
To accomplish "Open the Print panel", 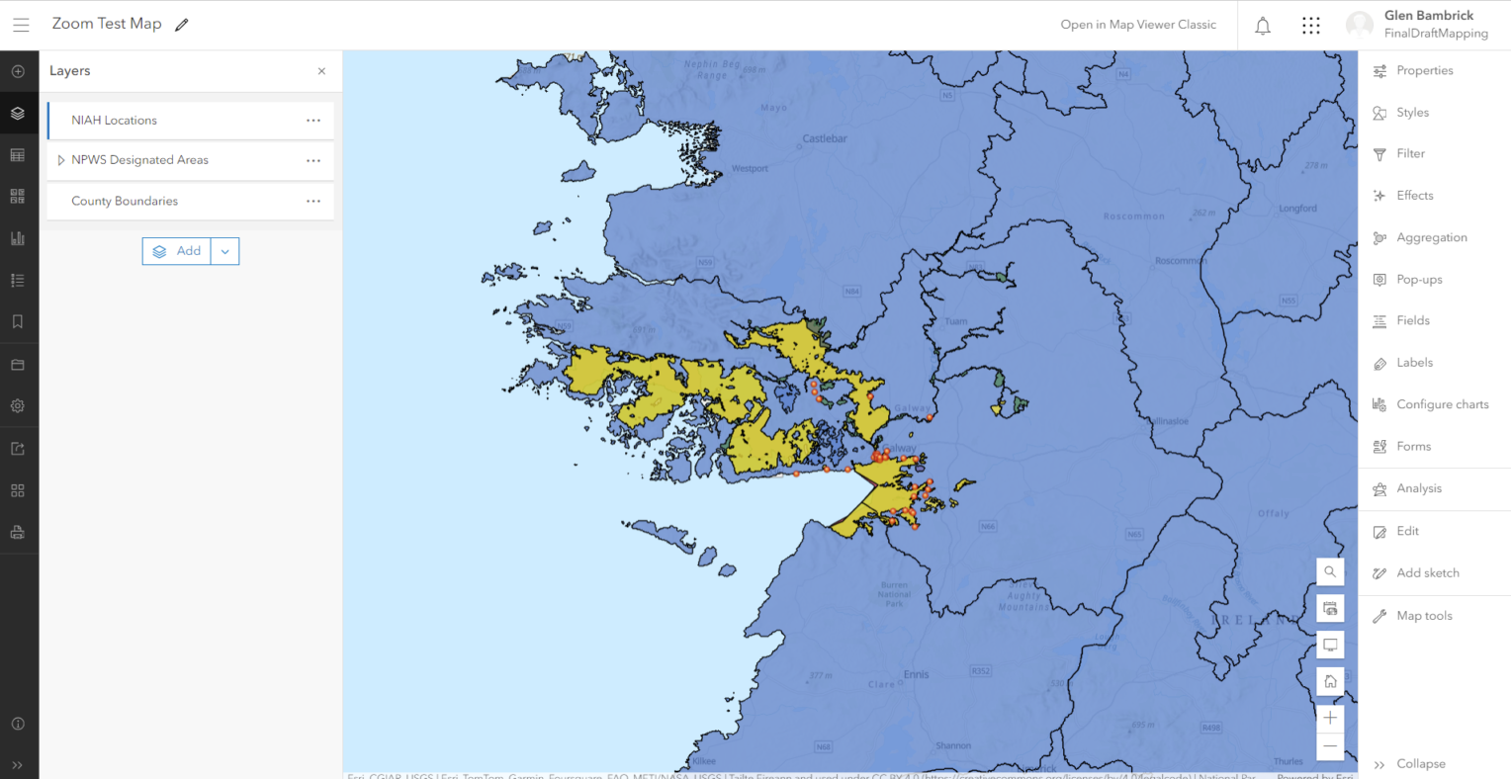I will [18, 532].
